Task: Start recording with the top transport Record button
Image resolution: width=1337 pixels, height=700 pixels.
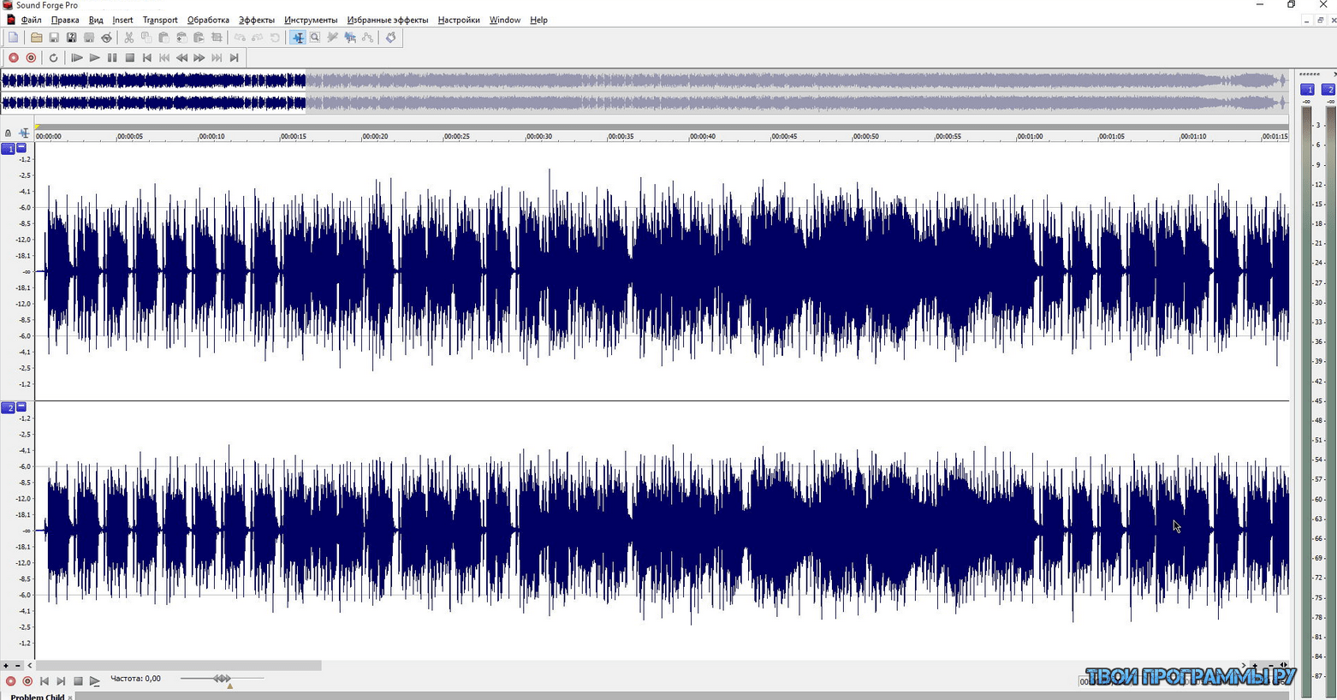Action: click(x=13, y=58)
